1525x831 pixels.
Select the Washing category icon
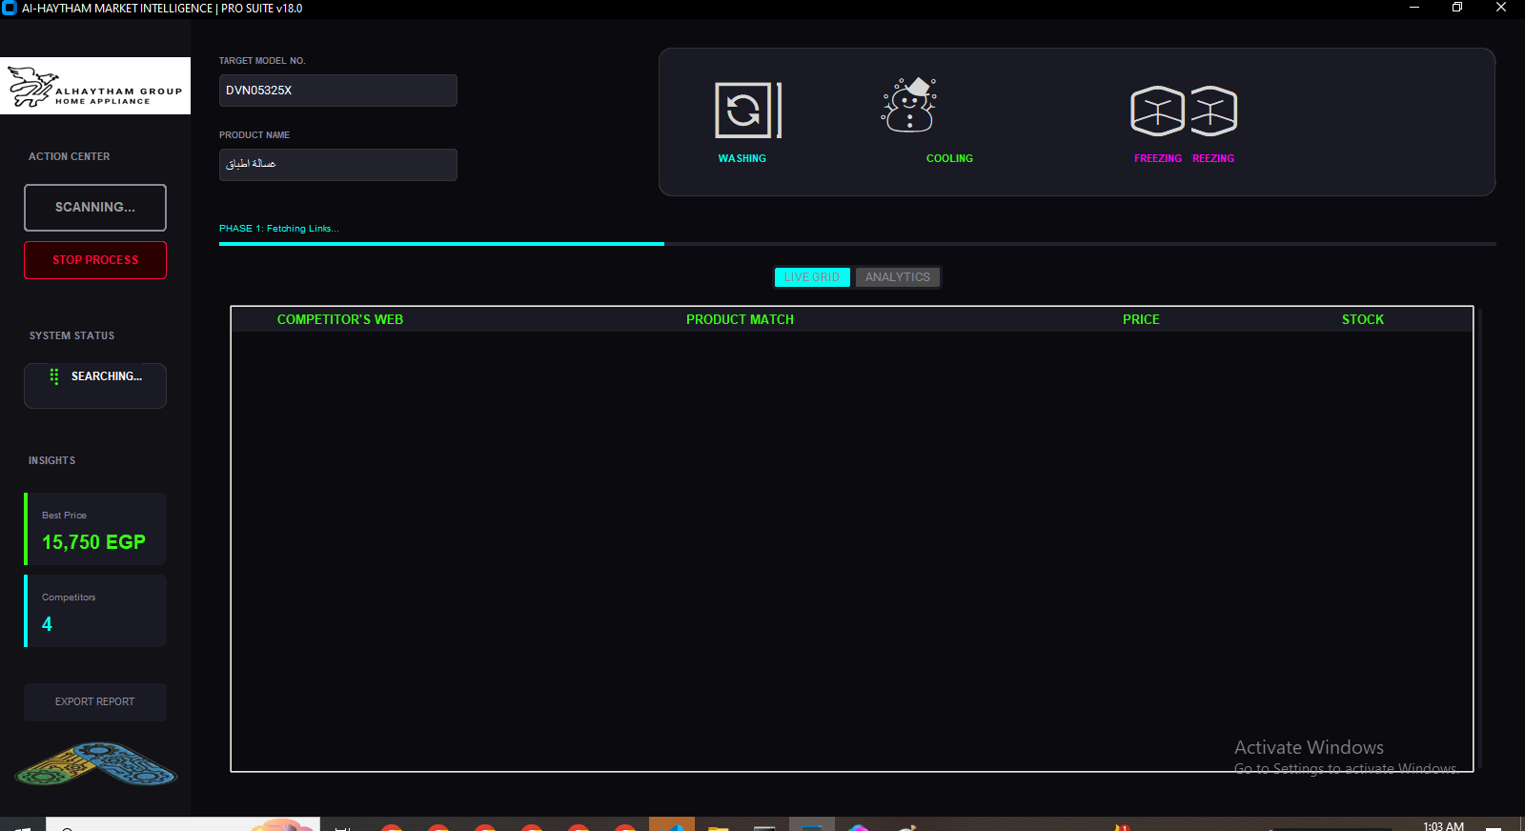[746, 111]
